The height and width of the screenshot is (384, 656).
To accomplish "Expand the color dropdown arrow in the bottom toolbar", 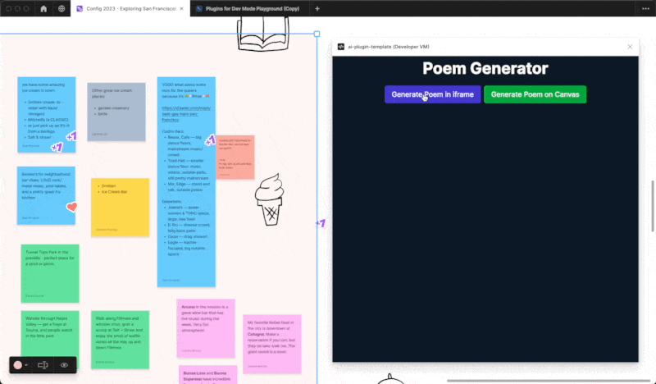I will tap(27, 364).
